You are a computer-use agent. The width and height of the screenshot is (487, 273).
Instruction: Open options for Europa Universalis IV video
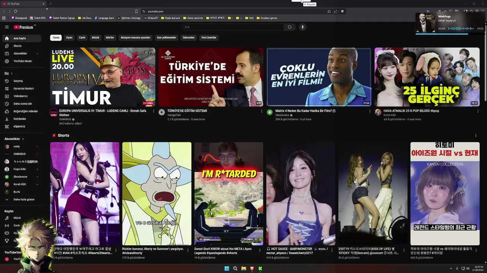click(154, 111)
